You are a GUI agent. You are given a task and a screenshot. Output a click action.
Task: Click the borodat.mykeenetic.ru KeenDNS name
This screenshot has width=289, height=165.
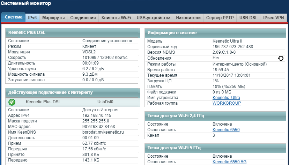click(x=103, y=132)
